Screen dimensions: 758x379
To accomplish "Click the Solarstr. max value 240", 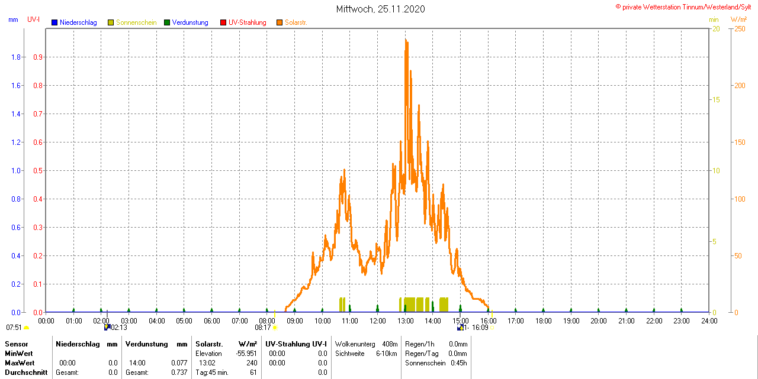I will (x=252, y=363).
